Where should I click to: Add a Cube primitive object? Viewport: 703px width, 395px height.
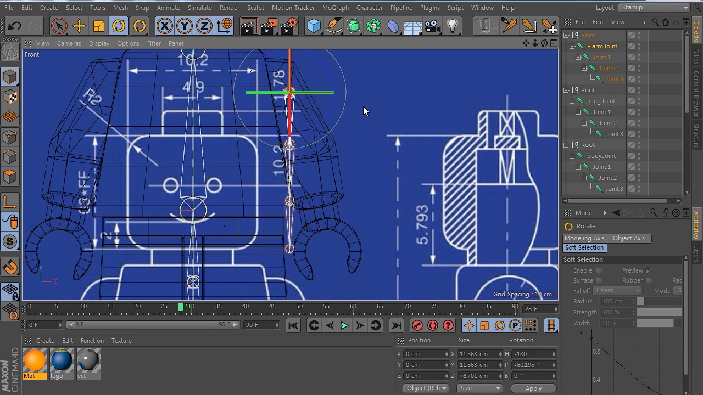314,26
